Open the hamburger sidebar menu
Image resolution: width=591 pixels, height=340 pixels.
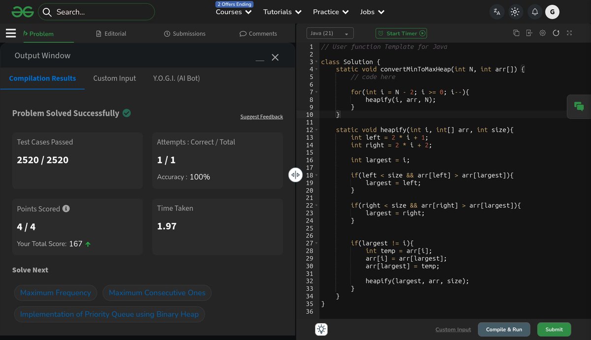pos(11,33)
